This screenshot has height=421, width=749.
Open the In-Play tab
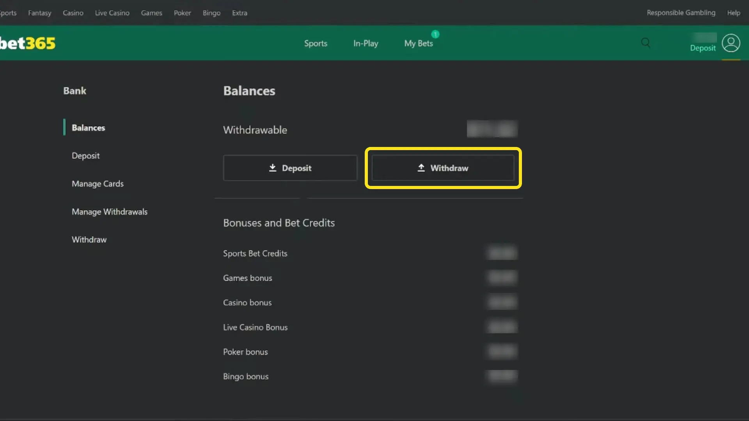(366, 43)
